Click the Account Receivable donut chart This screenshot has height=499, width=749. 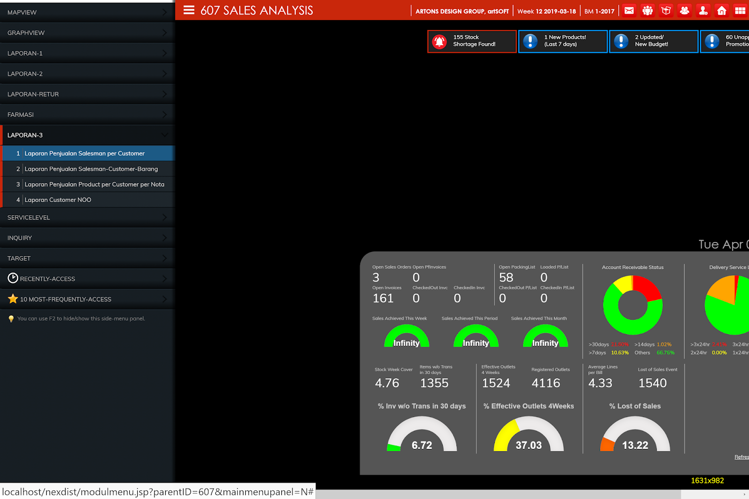click(633, 305)
